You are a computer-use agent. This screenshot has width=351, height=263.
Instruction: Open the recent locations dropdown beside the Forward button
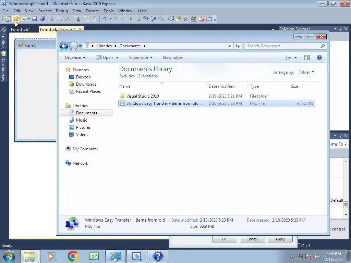(x=80, y=46)
